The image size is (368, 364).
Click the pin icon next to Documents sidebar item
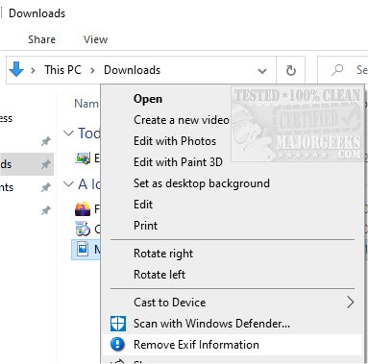click(x=46, y=187)
